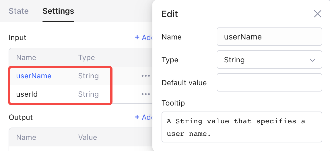The height and width of the screenshot is (151, 330).
Task: Open the more options menu for userId
Action: coord(145,94)
